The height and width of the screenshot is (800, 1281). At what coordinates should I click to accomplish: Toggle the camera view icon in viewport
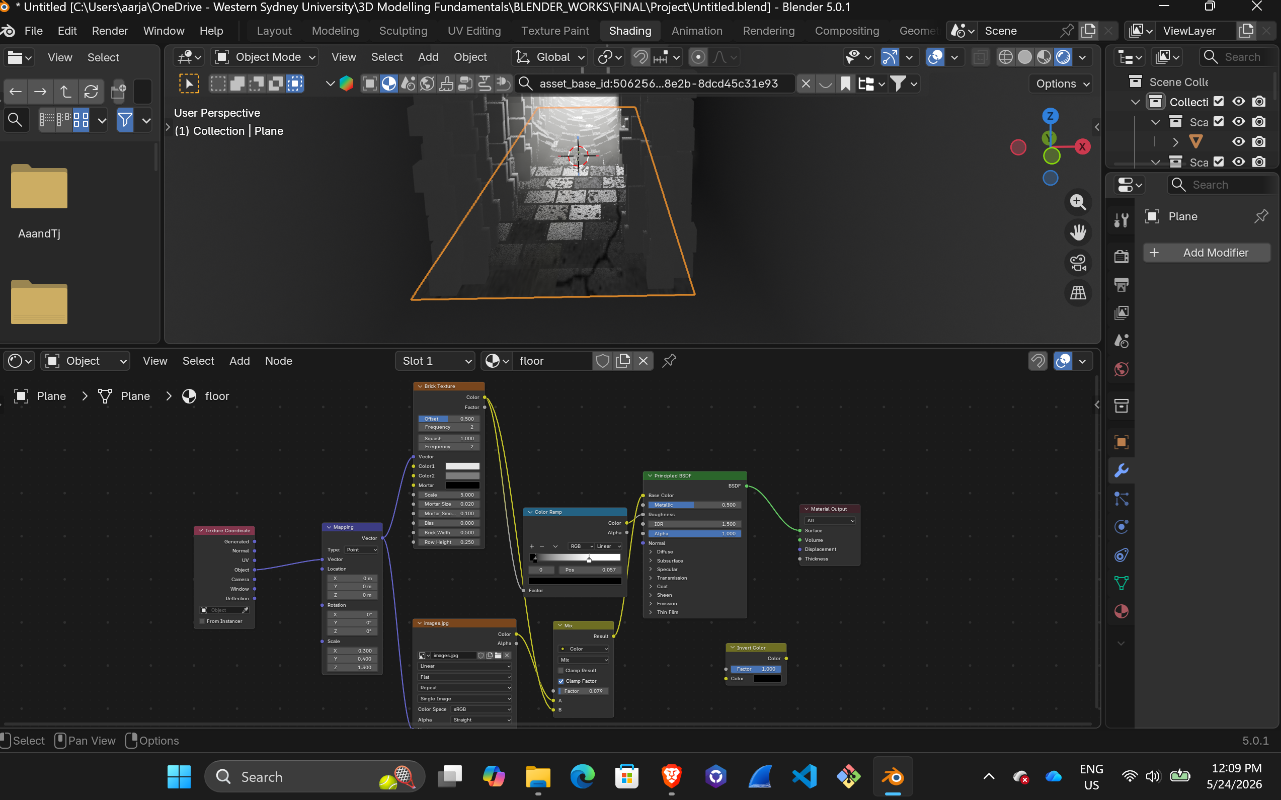(x=1078, y=263)
